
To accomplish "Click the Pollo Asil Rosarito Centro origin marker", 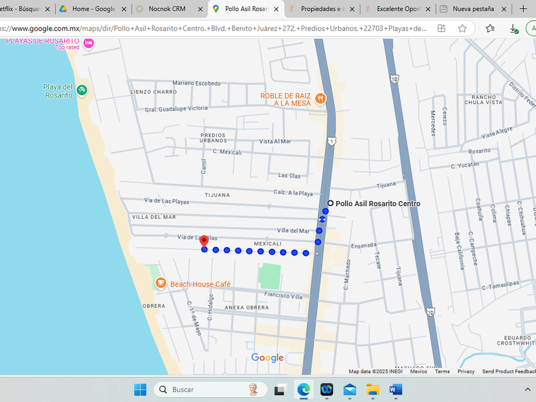I will tap(331, 204).
